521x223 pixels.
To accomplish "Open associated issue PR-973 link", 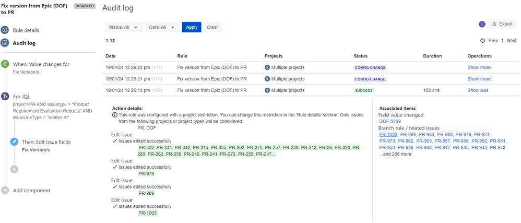I will tap(387, 140).
